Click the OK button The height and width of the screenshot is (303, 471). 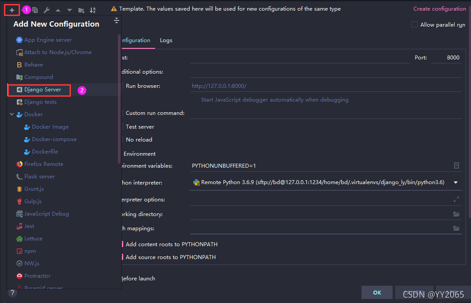(x=377, y=292)
